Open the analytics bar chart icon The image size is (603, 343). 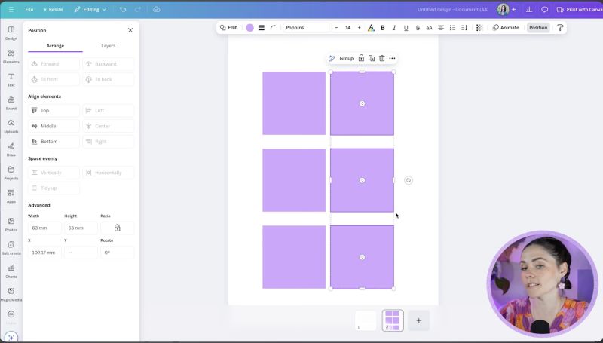(x=529, y=9)
